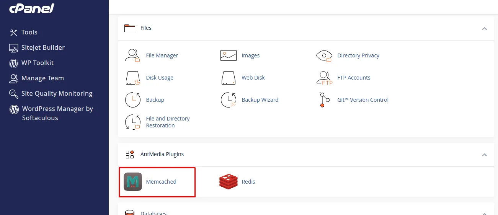Click the cPanel logo
This screenshot has height=215, width=498.
tap(32, 8)
